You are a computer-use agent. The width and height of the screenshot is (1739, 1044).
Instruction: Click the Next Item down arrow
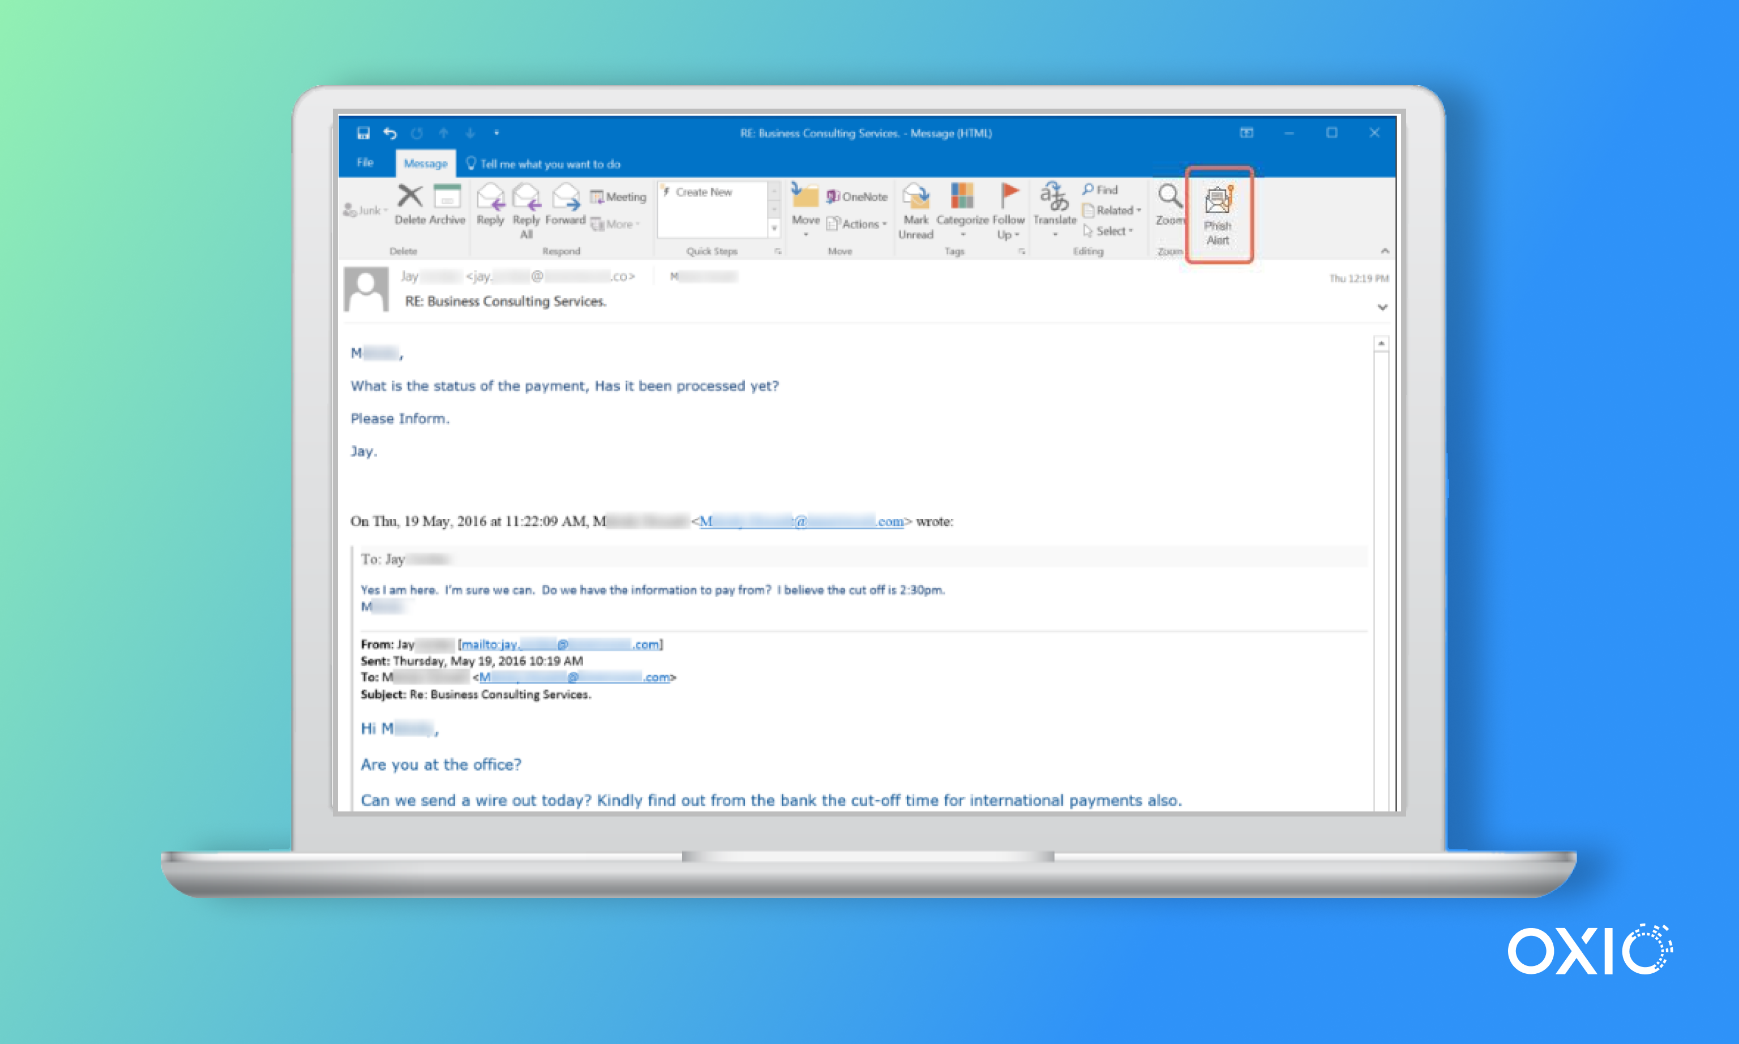coord(470,133)
